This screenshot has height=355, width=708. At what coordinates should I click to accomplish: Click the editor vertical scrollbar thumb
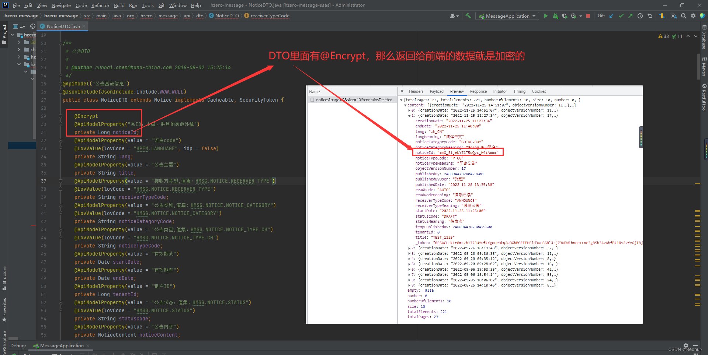point(698,66)
